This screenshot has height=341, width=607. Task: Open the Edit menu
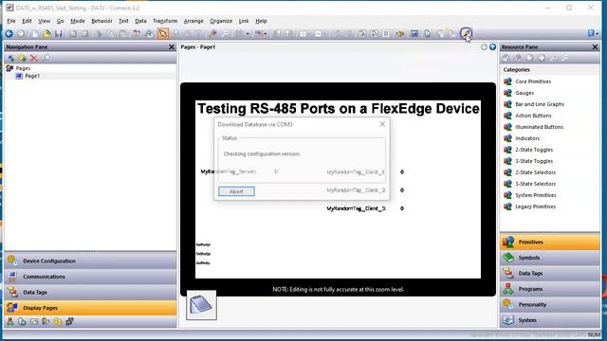[x=27, y=21]
